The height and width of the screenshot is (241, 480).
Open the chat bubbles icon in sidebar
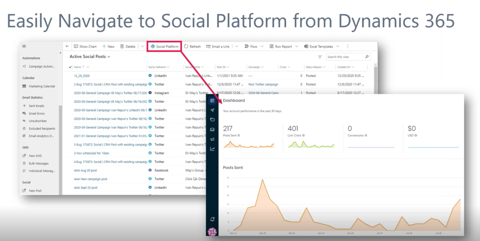[x=212, y=120]
